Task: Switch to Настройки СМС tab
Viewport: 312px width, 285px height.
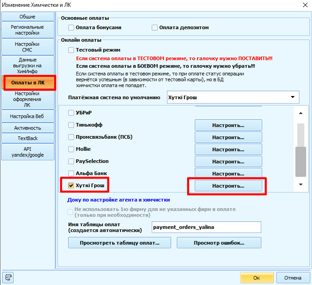Action: click(x=27, y=47)
